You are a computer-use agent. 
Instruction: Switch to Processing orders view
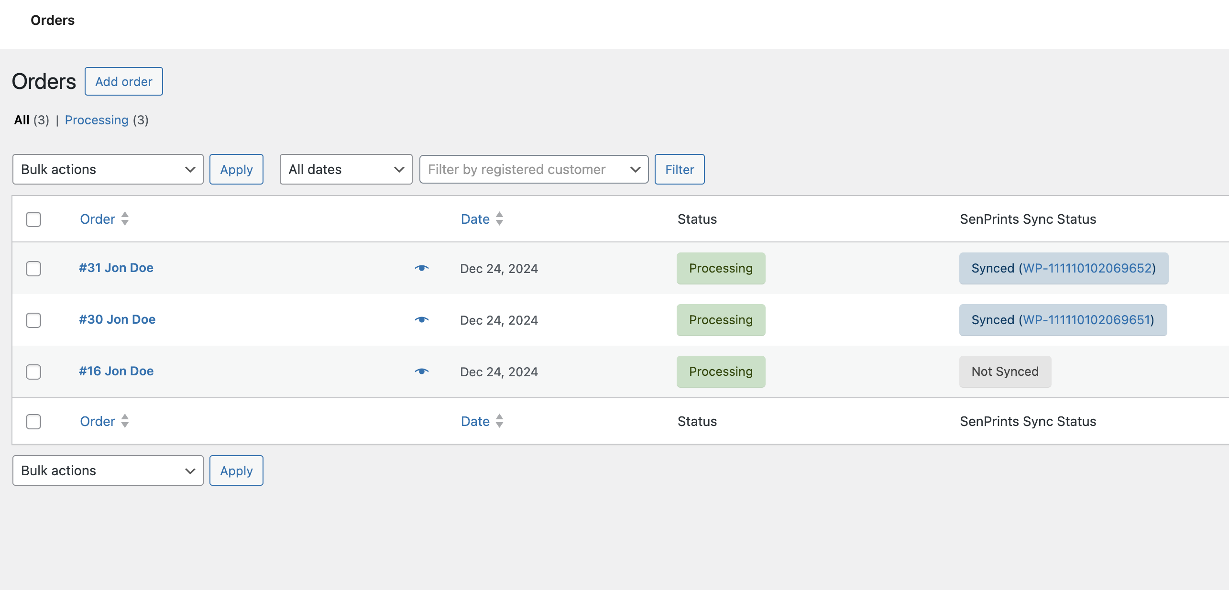tap(97, 120)
